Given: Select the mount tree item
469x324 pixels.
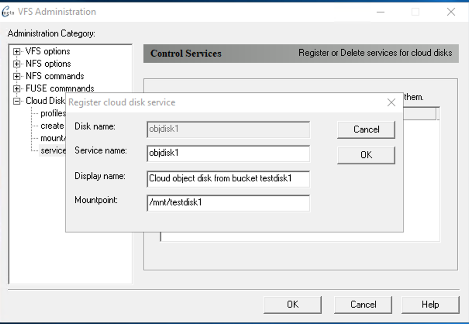Looking at the screenshot, I should pyautogui.click(x=52, y=138).
